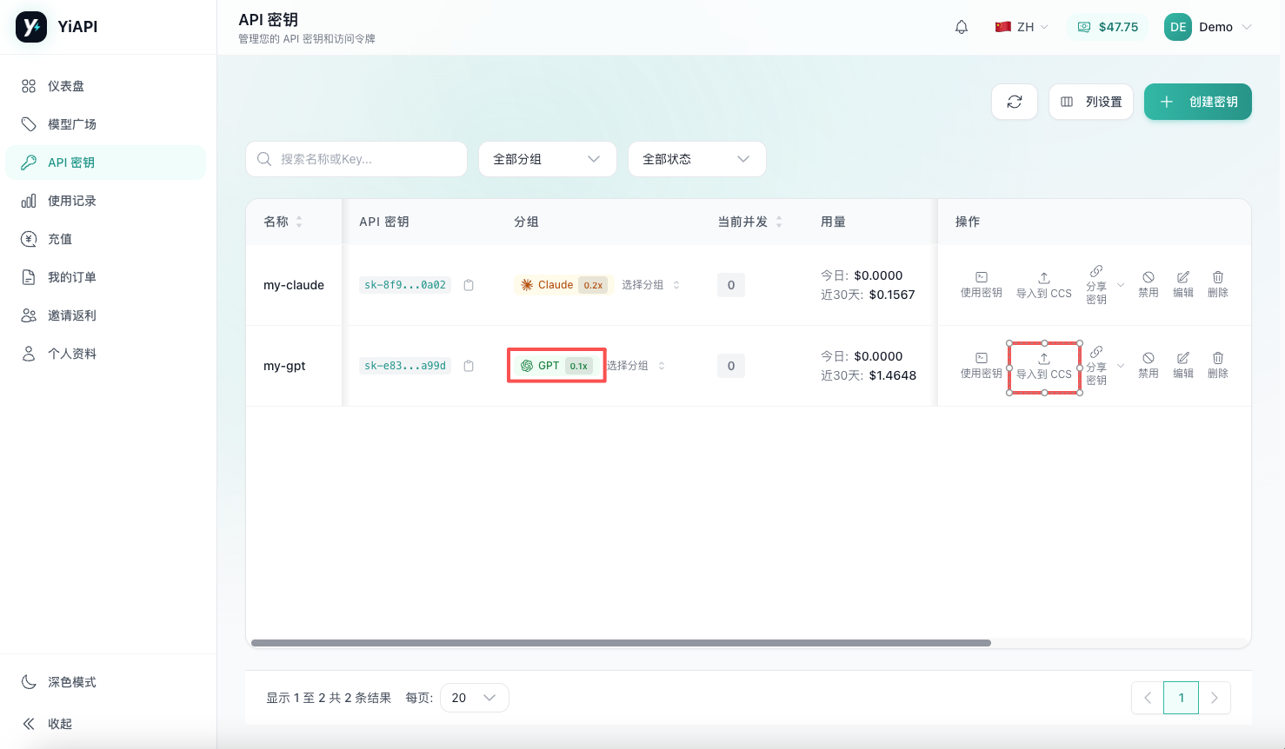
Task: Click the YiAPI logo icon
Action: point(31,27)
